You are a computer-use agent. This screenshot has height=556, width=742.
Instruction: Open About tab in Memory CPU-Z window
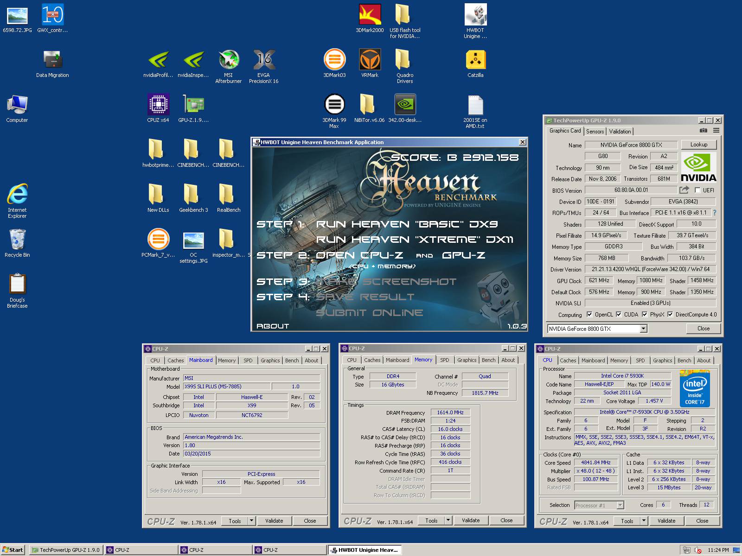coord(508,360)
